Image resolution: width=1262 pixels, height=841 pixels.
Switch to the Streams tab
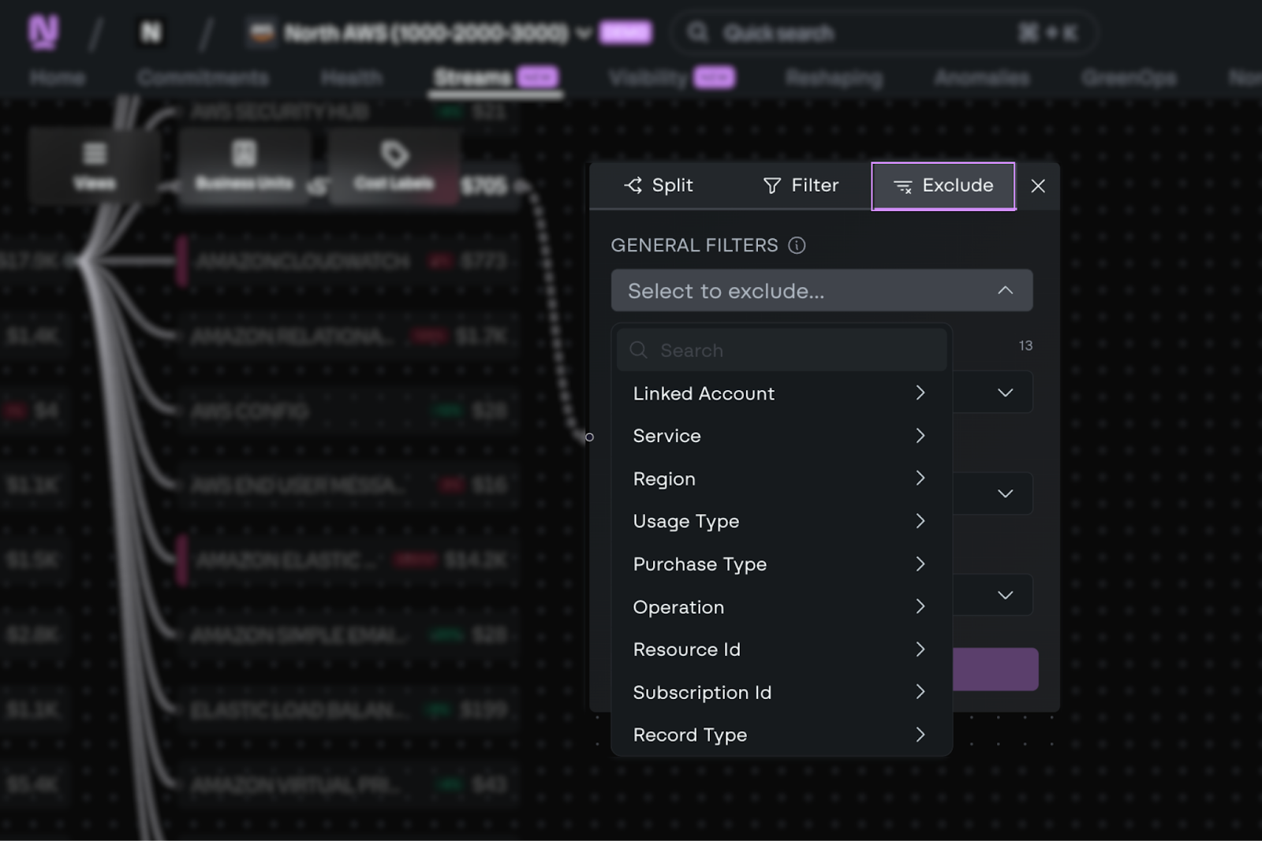(x=473, y=78)
